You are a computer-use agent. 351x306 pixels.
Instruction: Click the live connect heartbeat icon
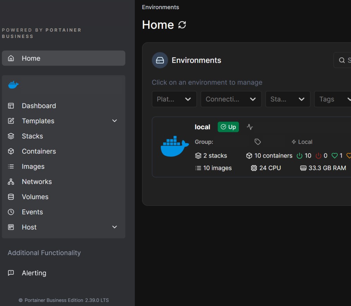(x=250, y=127)
